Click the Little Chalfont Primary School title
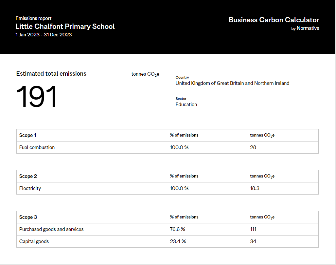This screenshot has height=265, width=336. pos(65,27)
